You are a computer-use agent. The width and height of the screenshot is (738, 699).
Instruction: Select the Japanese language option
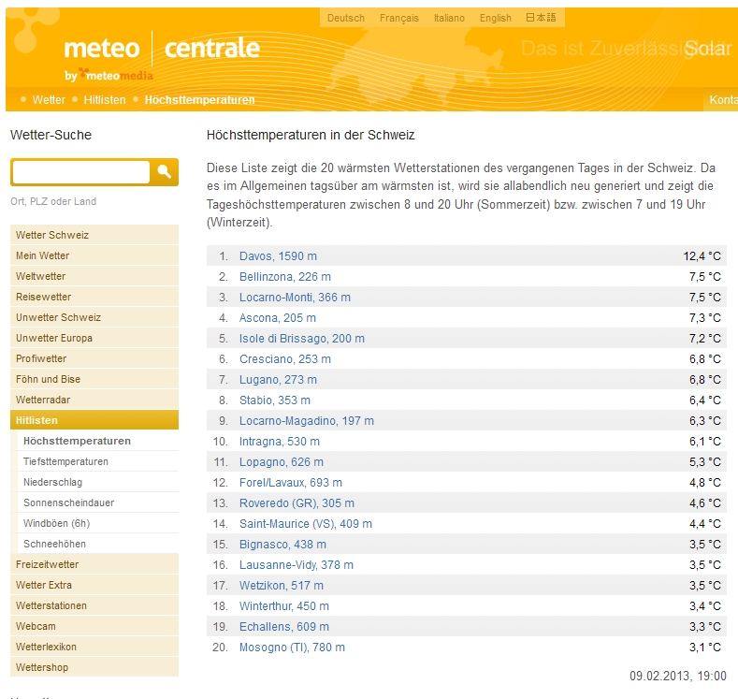click(x=541, y=18)
